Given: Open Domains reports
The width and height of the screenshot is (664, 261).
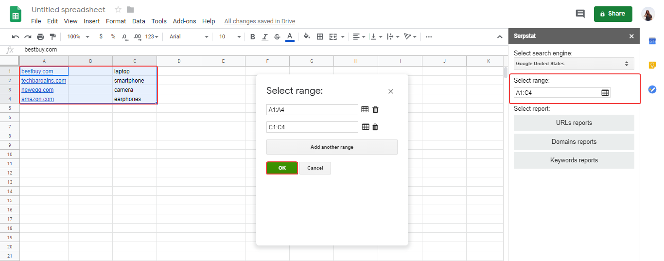Looking at the screenshot, I should tap(574, 142).
